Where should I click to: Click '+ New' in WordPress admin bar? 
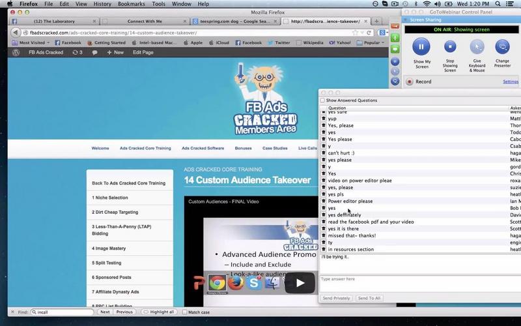click(115, 53)
